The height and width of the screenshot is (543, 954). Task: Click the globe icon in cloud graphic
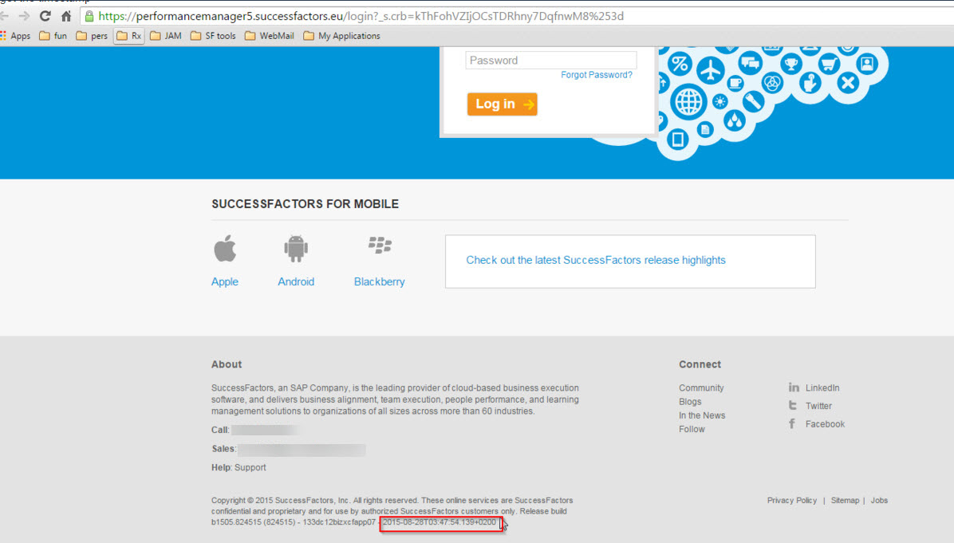(x=688, y=101)
